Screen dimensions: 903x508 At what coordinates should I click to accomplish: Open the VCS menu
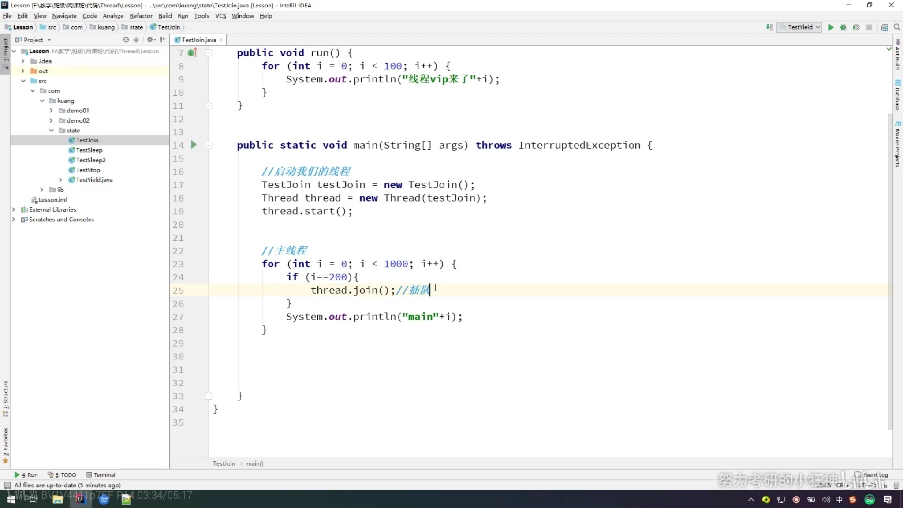[220, 16]
